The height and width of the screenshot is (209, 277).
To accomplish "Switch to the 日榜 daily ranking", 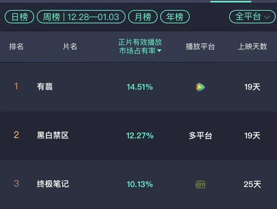I will click(19, 17).
